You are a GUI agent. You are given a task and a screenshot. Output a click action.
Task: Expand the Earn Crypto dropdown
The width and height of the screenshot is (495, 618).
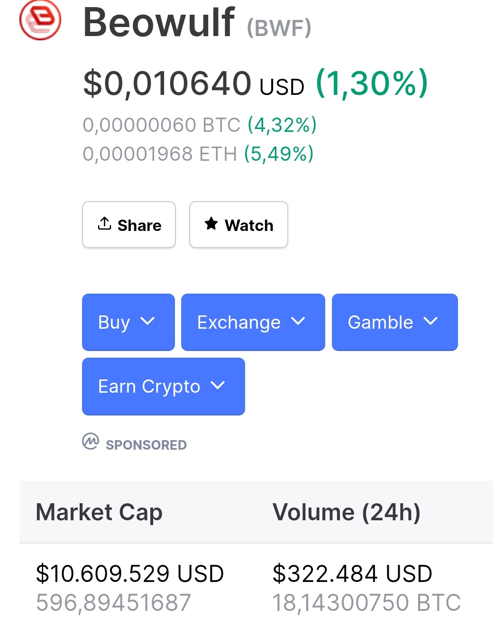click(x=163, y=386)
